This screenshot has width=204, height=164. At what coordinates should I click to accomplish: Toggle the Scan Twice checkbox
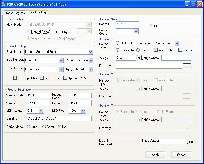pos(42,78)
